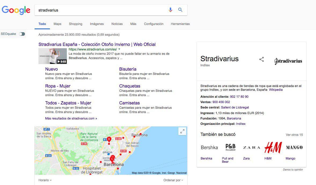
Task: Click Más resultados de stradivarius.com
Action: 71,118
